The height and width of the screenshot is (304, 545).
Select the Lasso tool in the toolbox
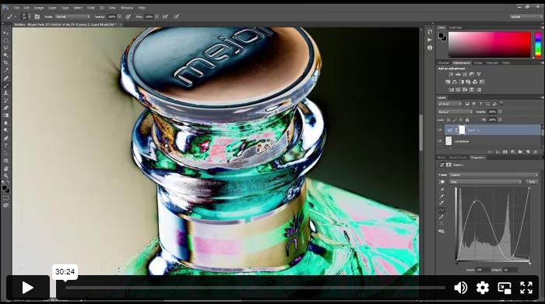(6, 48)
